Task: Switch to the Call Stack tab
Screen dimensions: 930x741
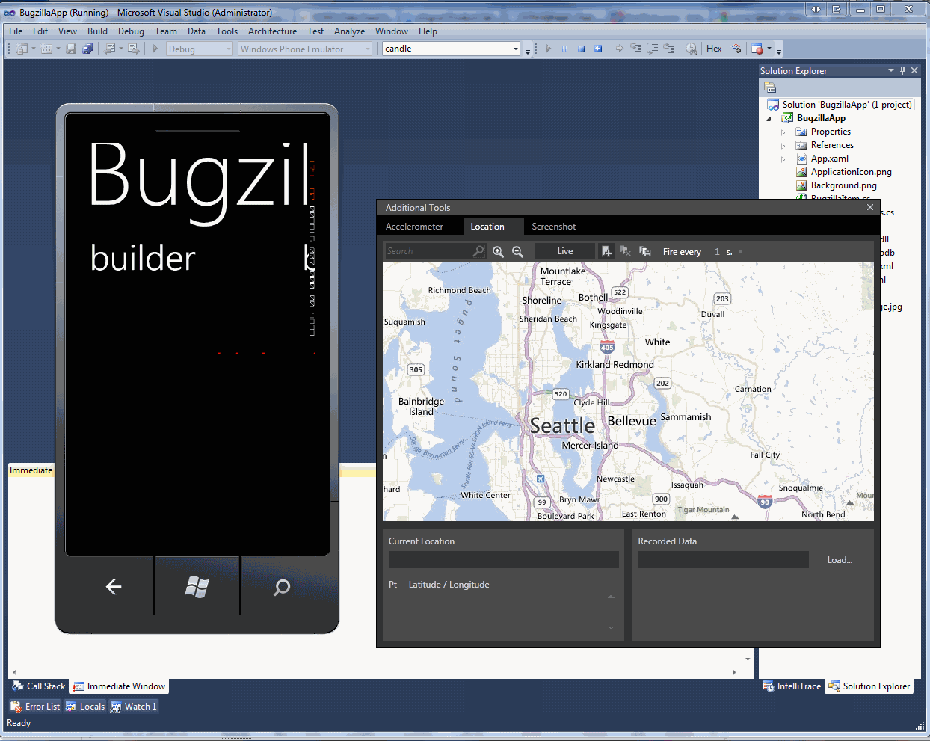Action: point(40,686)
